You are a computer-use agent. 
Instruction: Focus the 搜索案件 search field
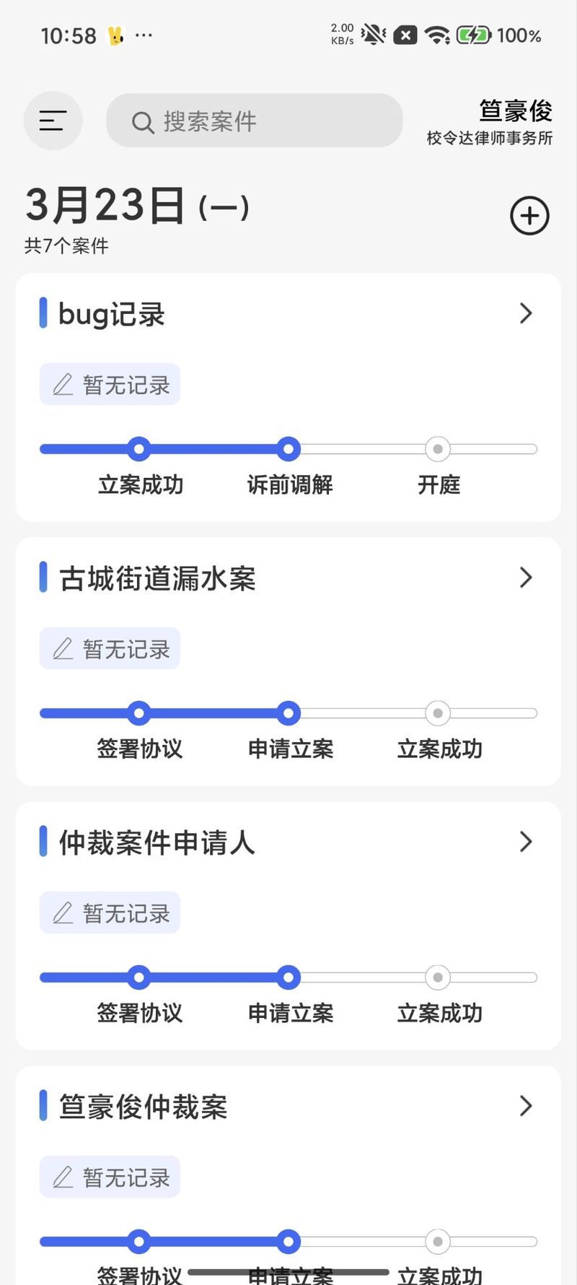point(267,121)
